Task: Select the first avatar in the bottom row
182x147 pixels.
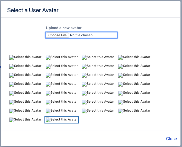Action: [x=25, y=120]
